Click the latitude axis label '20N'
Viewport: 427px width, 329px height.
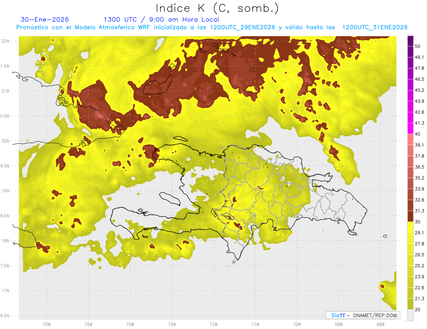point(6,141)
